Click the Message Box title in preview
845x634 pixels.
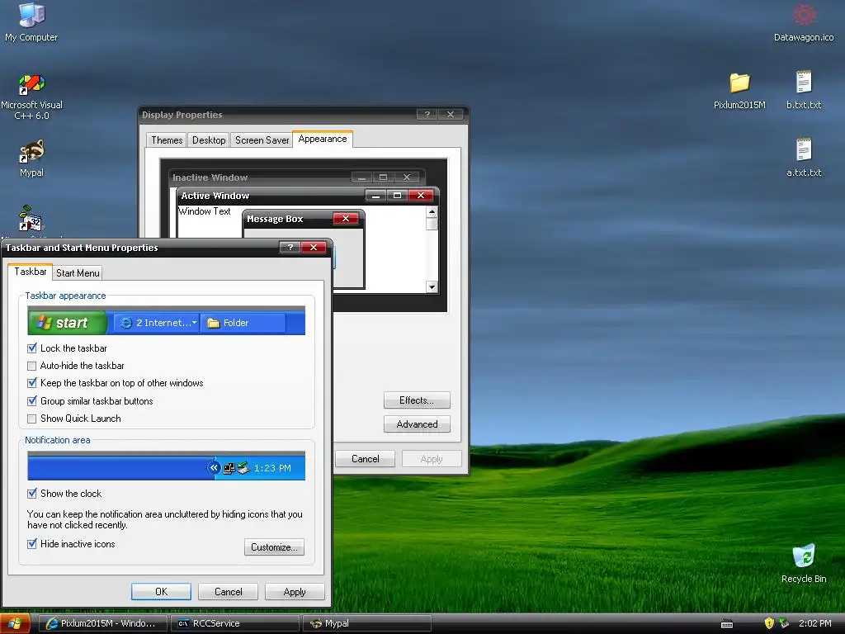275,219
